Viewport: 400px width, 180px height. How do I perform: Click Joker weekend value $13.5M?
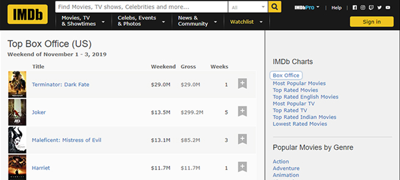161,112
